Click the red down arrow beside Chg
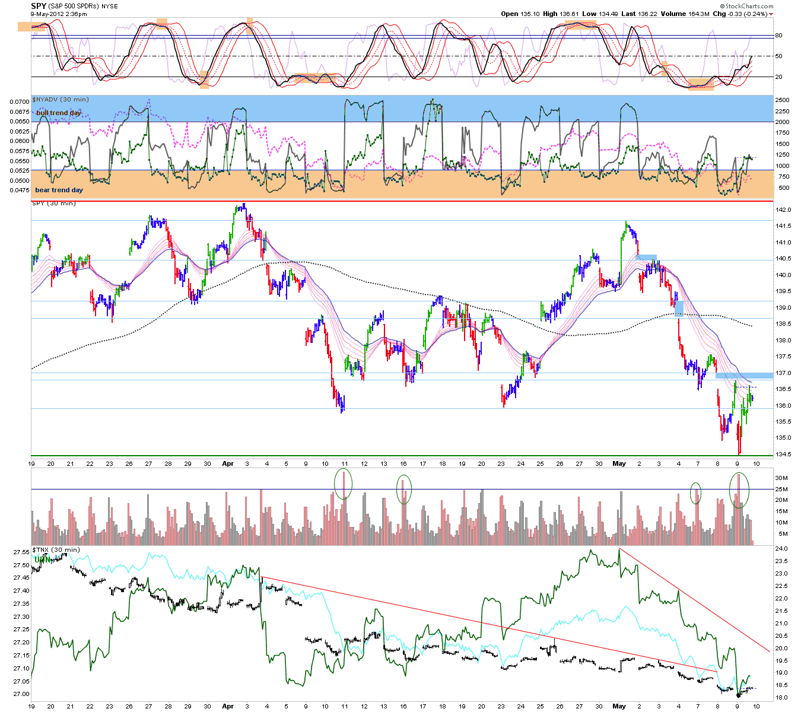 [x=771, y=14]
